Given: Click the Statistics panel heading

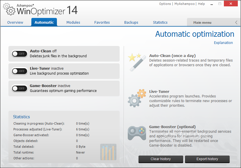Looking at the screenshot, I should [21, 117].
